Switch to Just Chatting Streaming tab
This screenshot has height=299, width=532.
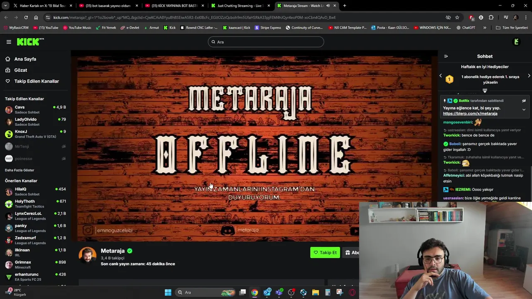click(240, 6)
